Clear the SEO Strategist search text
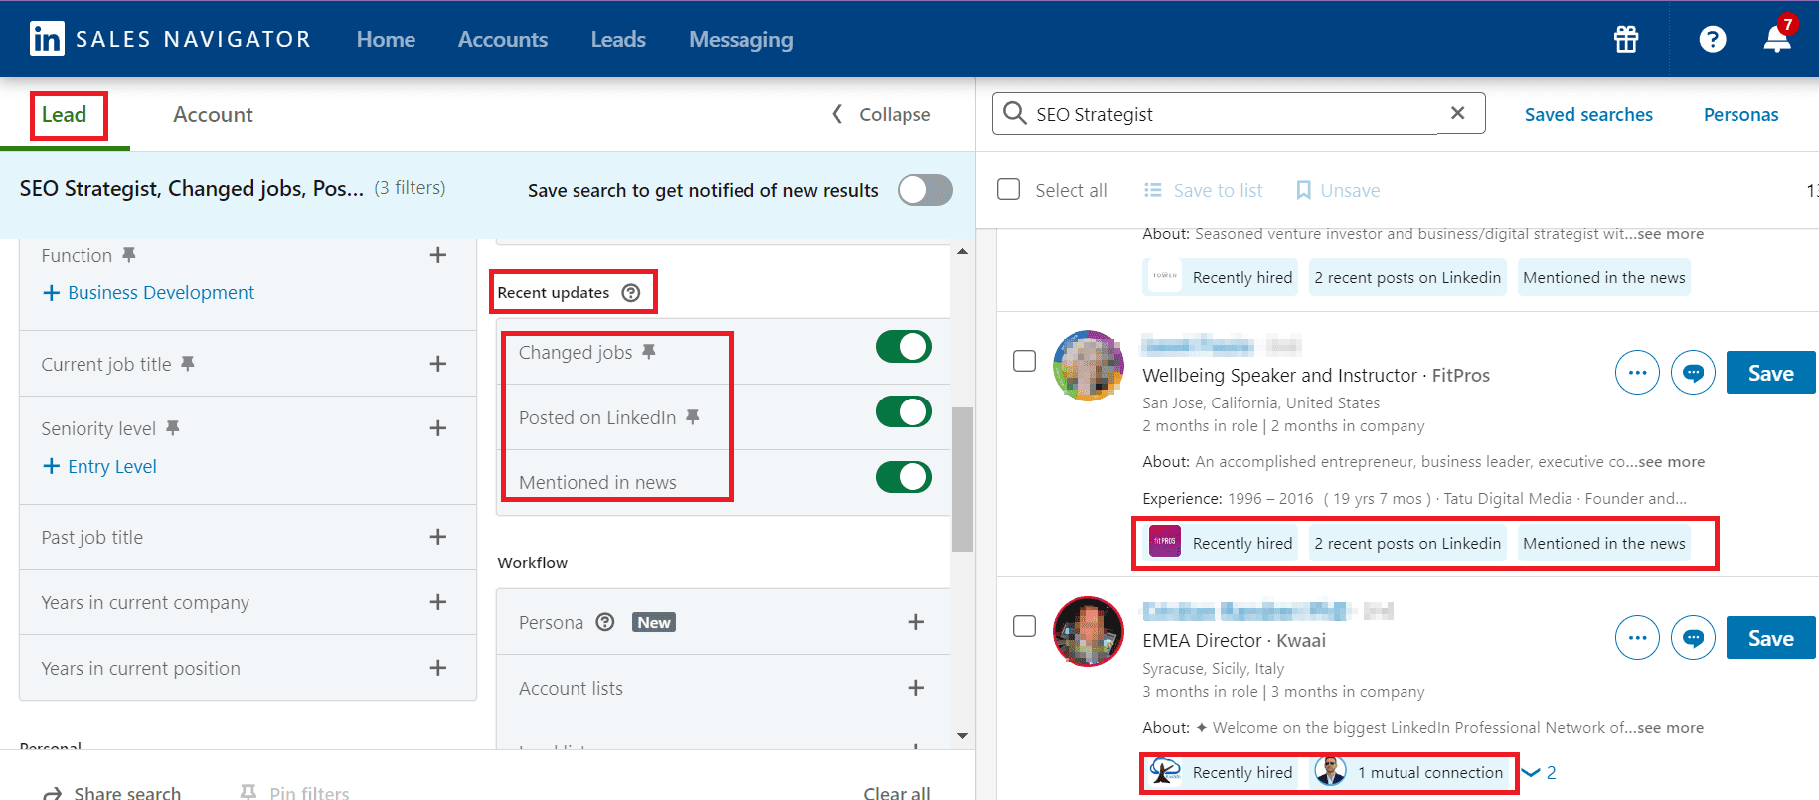 [x=1457, y=113]
